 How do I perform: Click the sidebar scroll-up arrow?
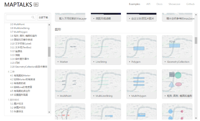click(49, 25)
